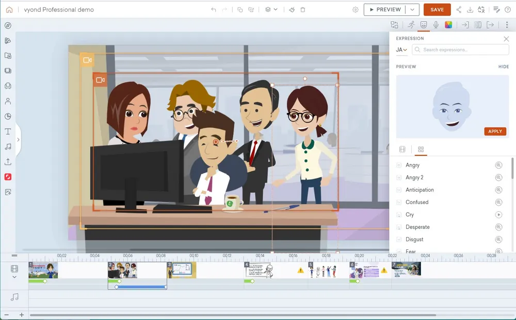The image size is (516, 320).
Task: Collapse the video track chevron in timeline
Action: (14, 277)
